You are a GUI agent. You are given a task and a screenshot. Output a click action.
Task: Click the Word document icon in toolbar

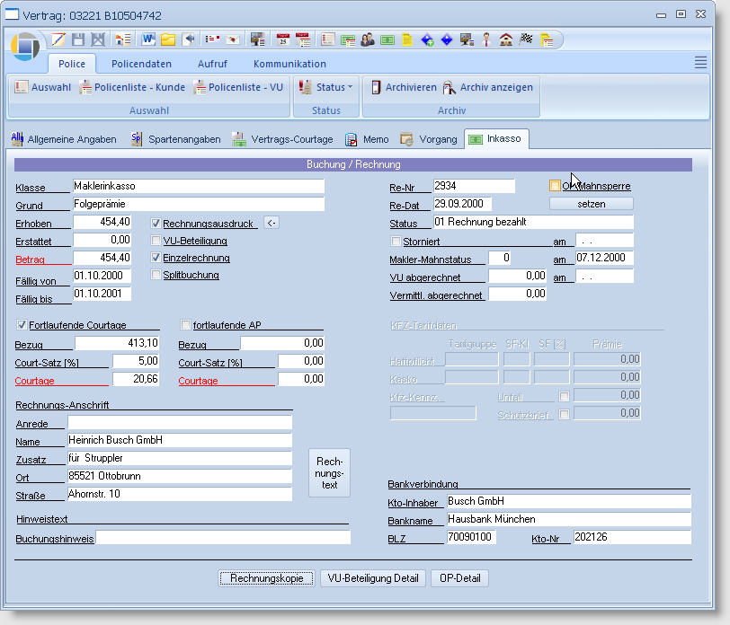click(148, 40)
